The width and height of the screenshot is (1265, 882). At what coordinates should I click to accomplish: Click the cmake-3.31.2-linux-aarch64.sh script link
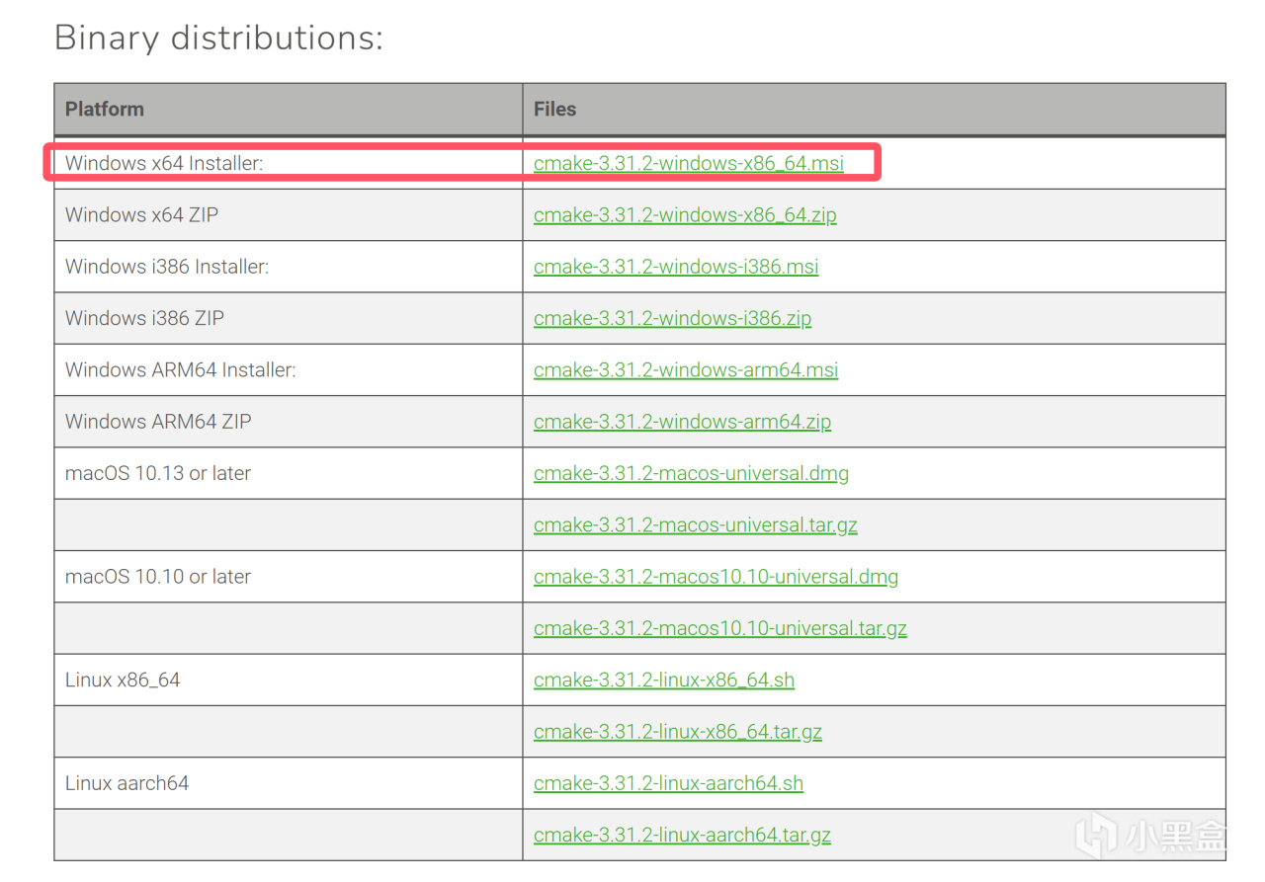668,783
